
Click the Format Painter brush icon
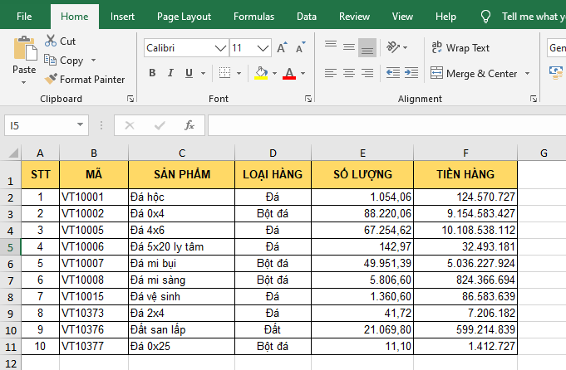coord(51,80)
